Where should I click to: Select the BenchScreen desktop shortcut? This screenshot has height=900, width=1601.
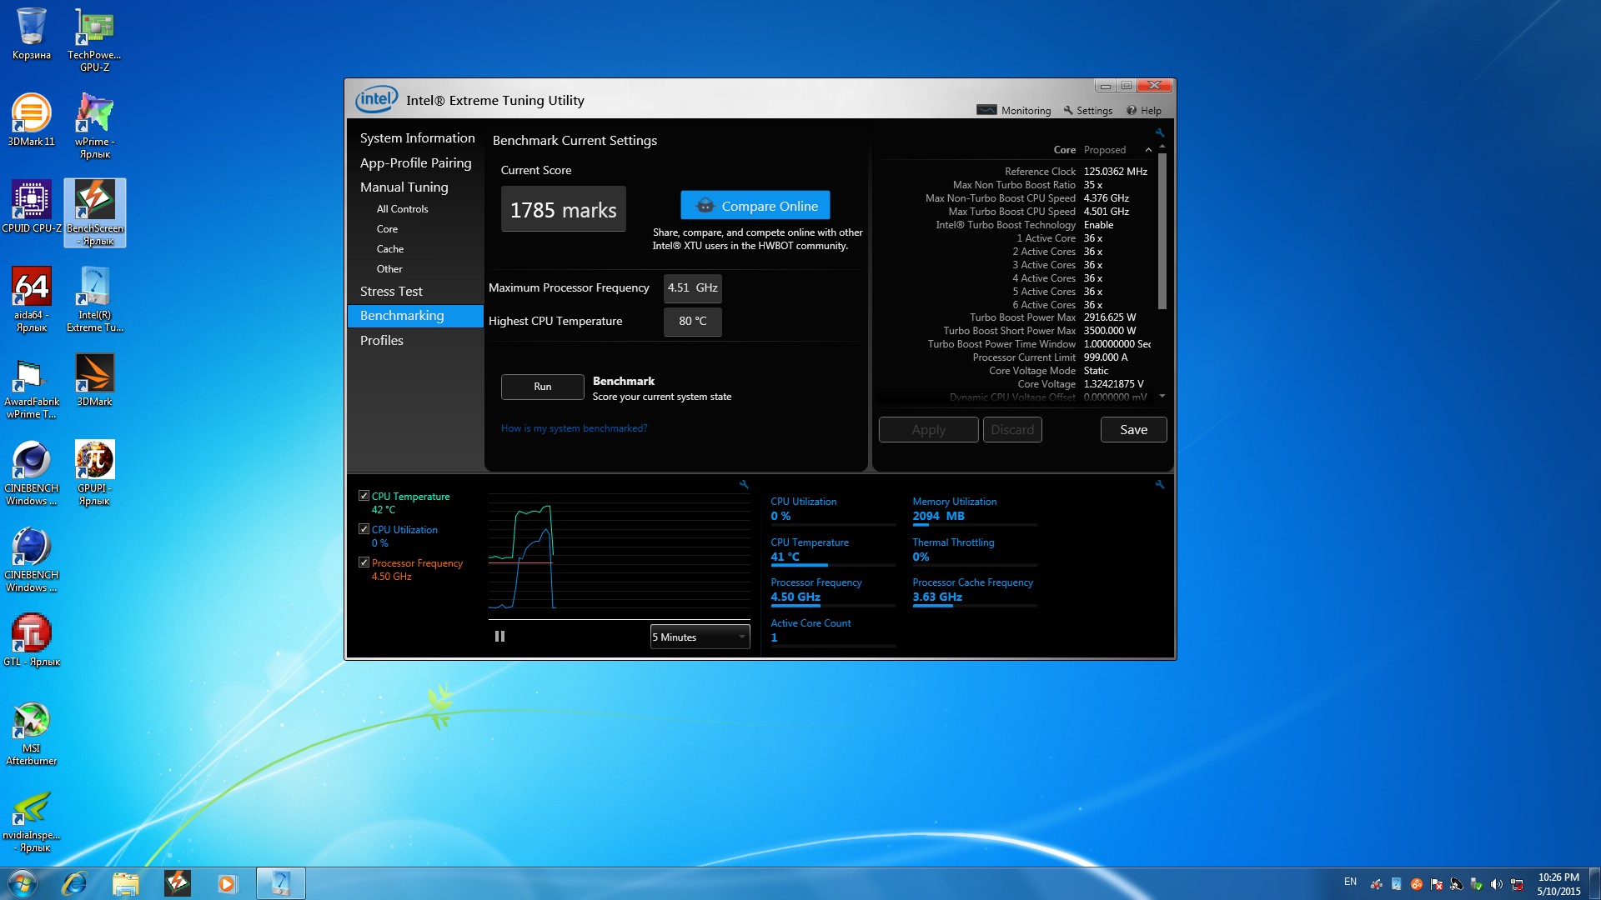pyautogui.click(x=95, y=212)
